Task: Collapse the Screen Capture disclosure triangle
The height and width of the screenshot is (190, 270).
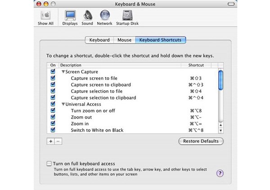Action: (x=63, y=72)
